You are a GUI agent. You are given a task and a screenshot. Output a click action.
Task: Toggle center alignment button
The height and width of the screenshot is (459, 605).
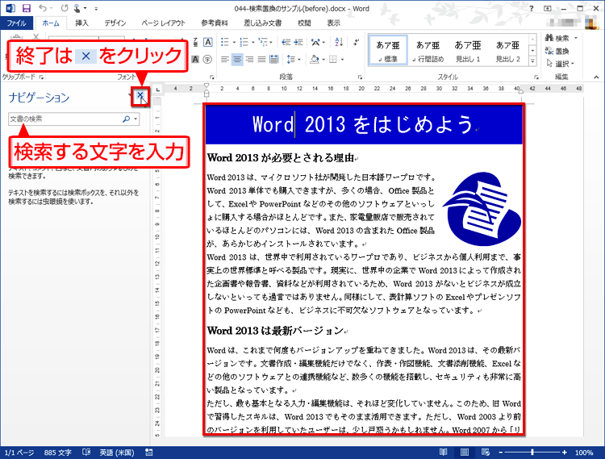pos(237,60)
